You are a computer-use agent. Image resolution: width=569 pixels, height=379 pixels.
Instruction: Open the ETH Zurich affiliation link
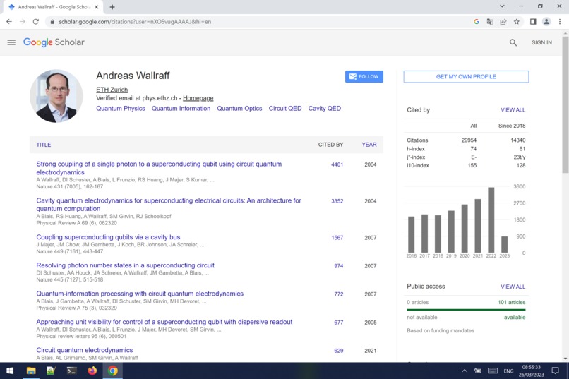click(x=112, y=90)
